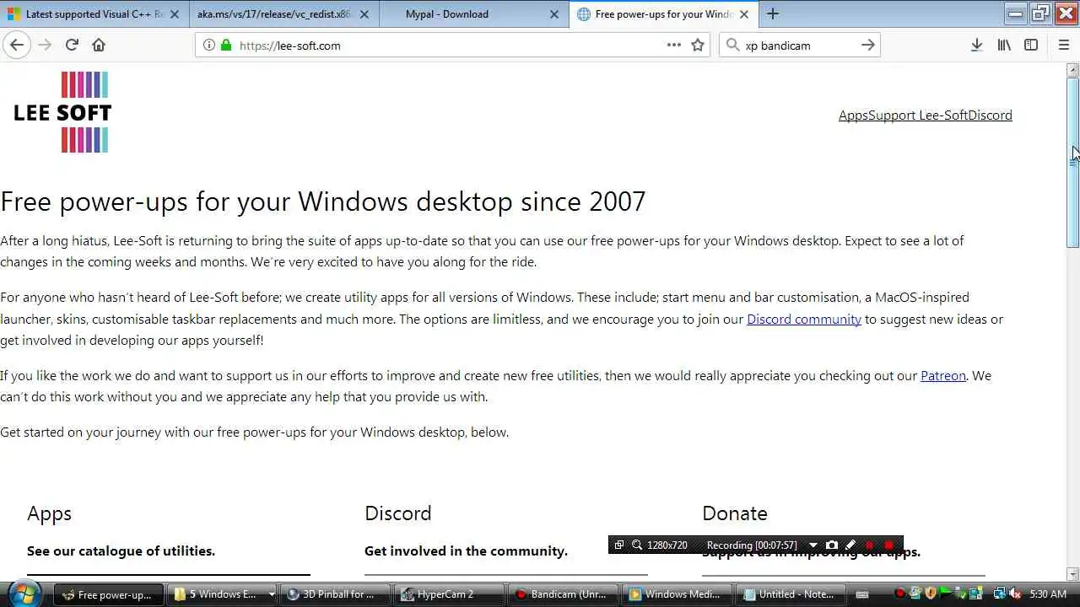Open the browser home page
This screenshot has height=607, width=1080.
[99, 45]
